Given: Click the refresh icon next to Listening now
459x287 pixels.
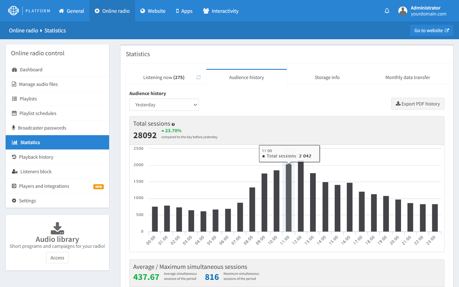Looking at the screenshot, I should point(198,77).
